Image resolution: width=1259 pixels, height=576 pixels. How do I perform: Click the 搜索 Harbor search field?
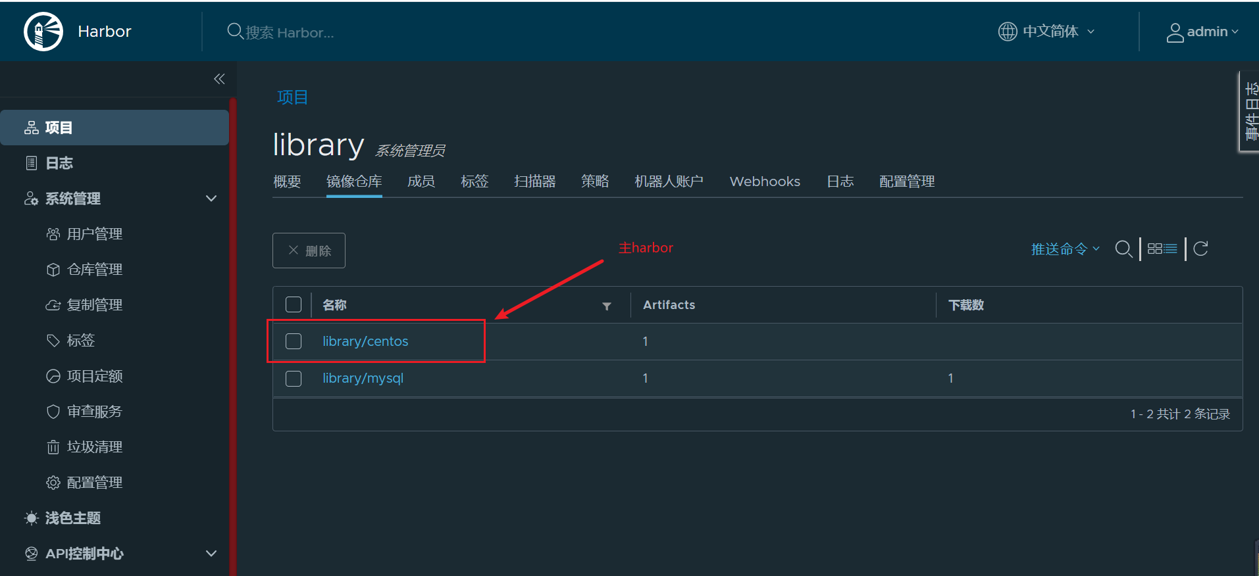(x=290, y=32)
